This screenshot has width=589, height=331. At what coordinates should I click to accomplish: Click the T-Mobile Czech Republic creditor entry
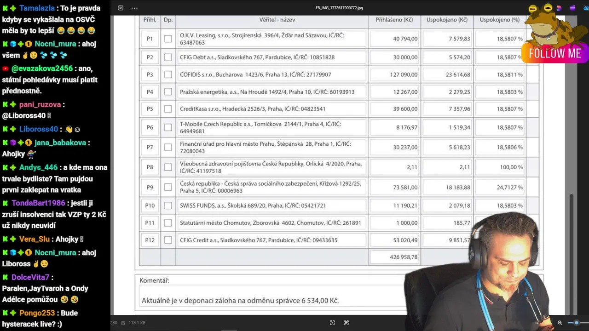[260, 127]
